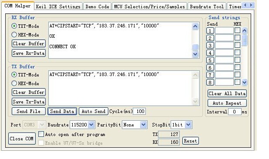The width and height of the screenshot is (269, 159).
Task: Click the Save Rx-Data button
Action: click(29, 53)
